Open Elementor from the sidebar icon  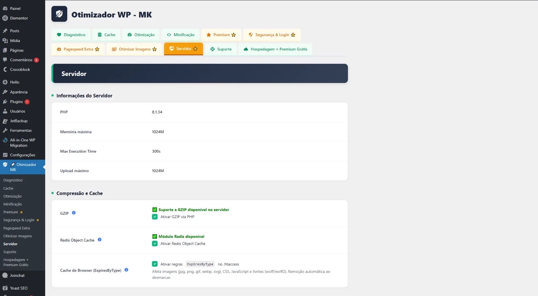tap(5, 18)
